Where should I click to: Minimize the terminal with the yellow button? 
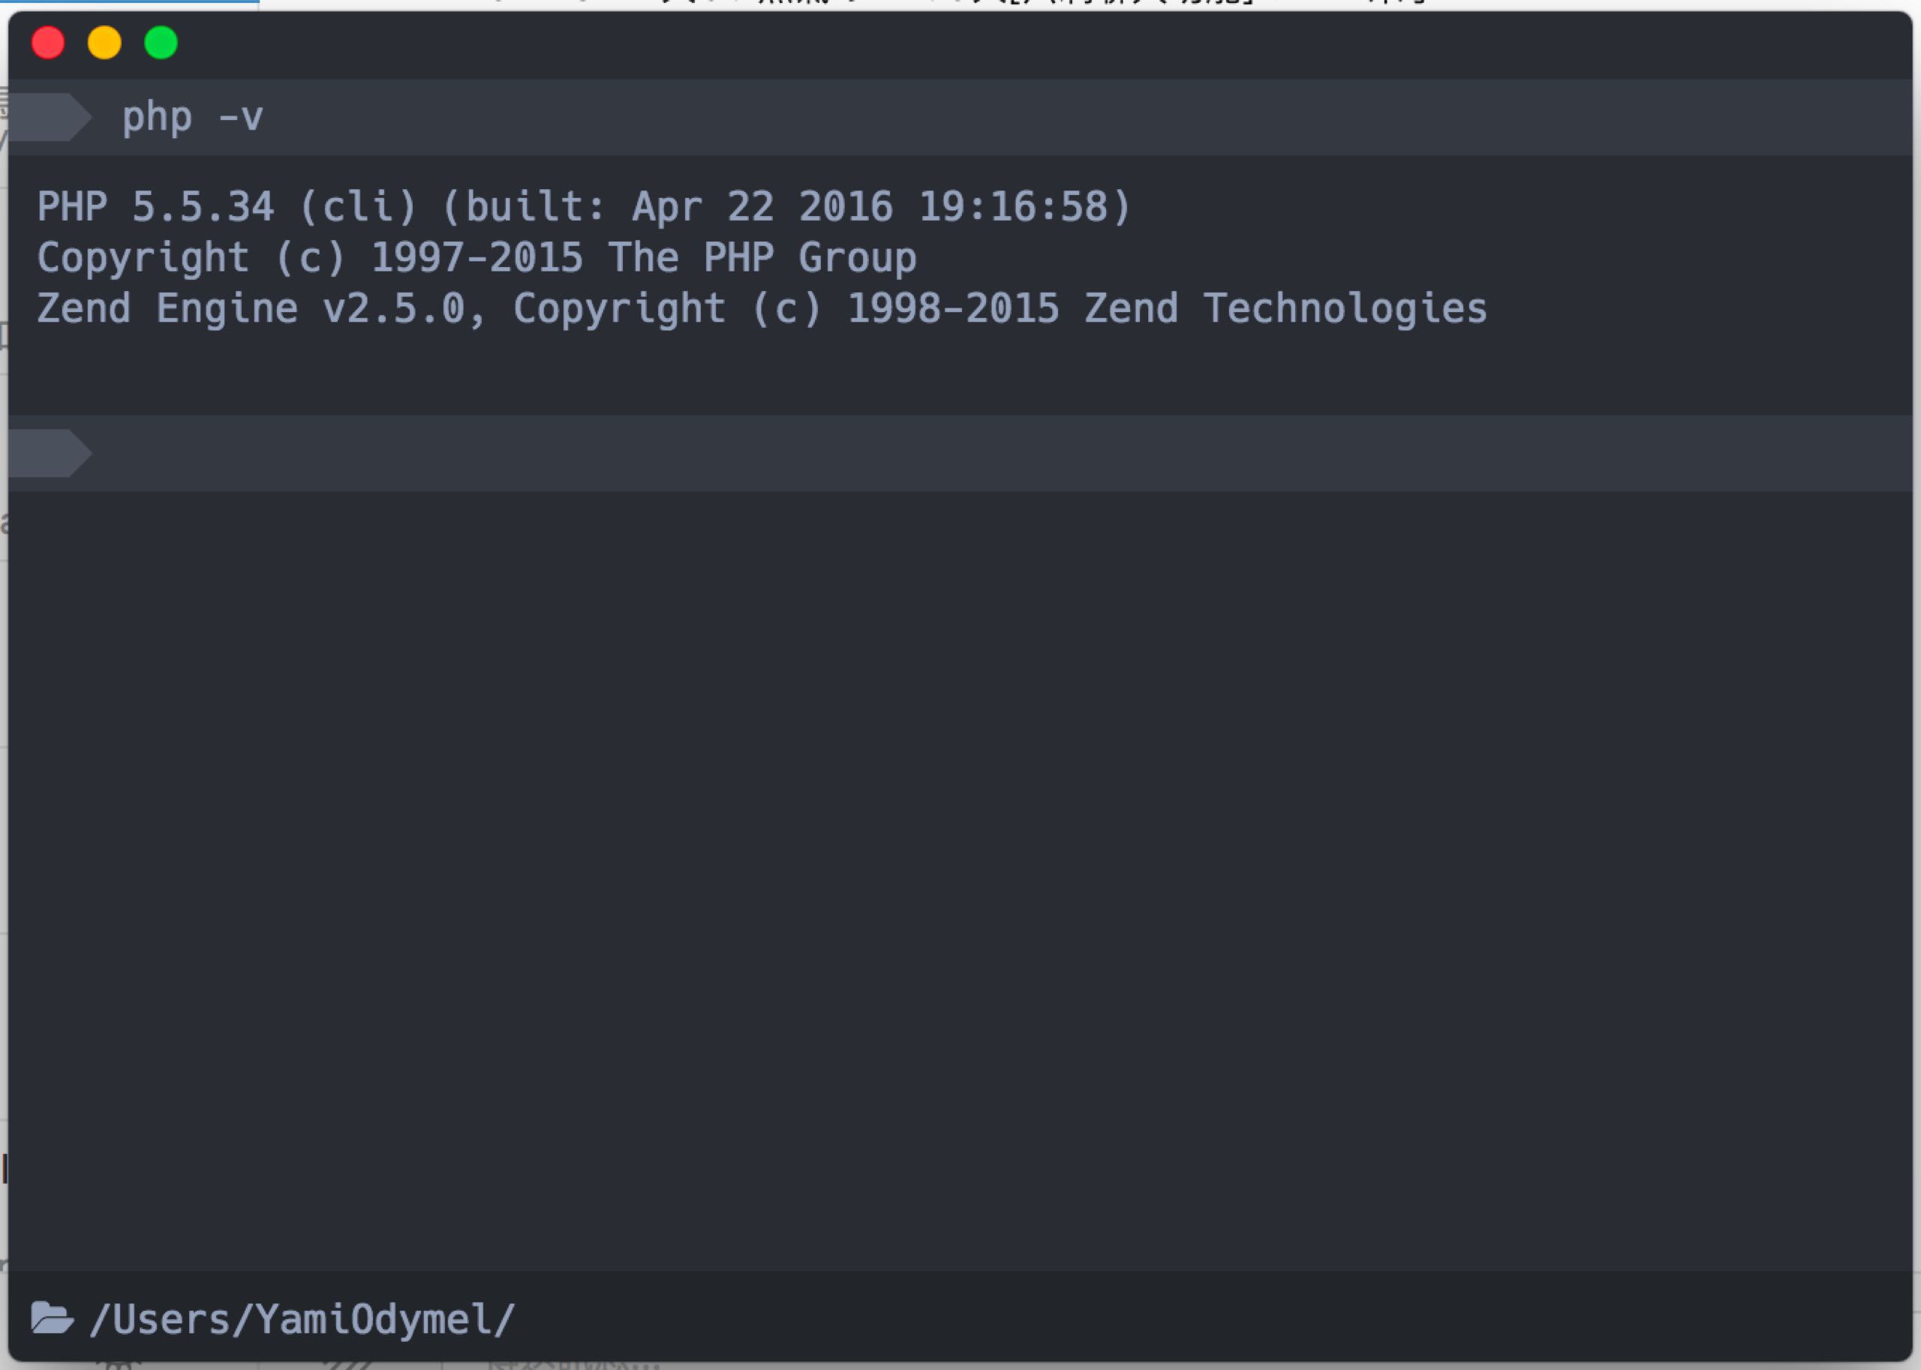point(104,42)
